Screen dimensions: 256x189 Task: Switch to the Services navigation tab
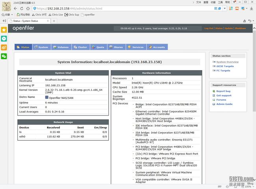[136, 47]
